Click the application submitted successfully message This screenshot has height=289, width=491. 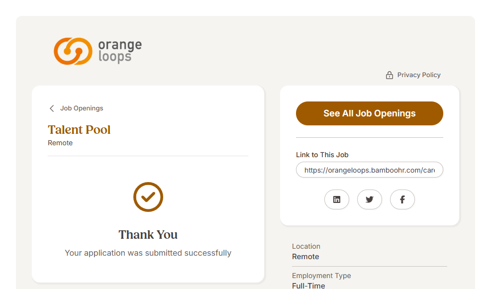click(x=148, y=253)
